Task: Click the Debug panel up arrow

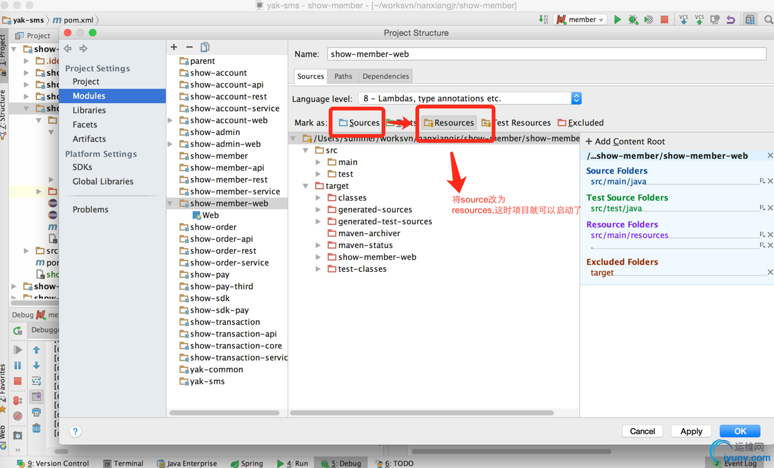Action: 36,350
